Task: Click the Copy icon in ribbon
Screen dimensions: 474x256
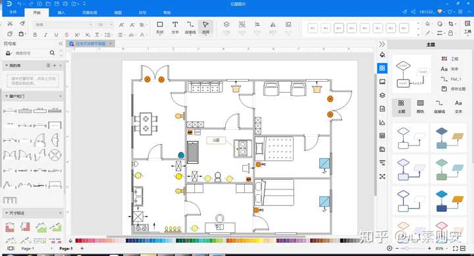Action: tap(10, 34)
